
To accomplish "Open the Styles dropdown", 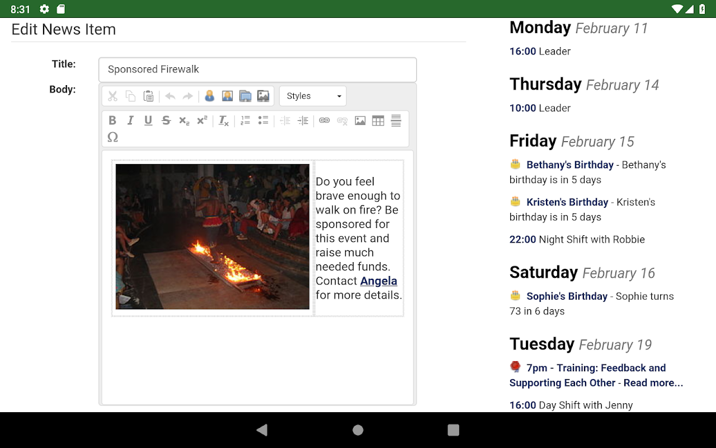I will pos(313,96).
